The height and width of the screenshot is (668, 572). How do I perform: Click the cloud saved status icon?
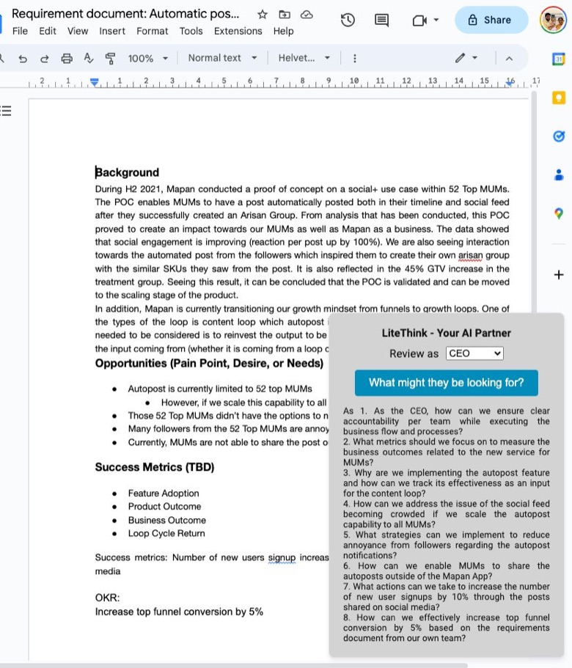click(x=307, y=15)
